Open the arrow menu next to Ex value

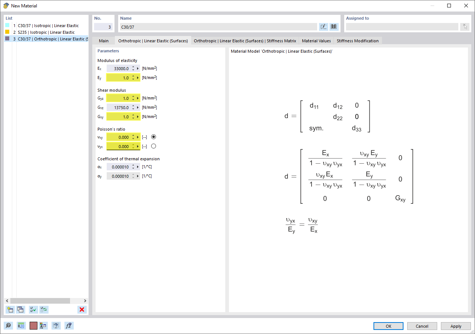(x=138, y=69)
